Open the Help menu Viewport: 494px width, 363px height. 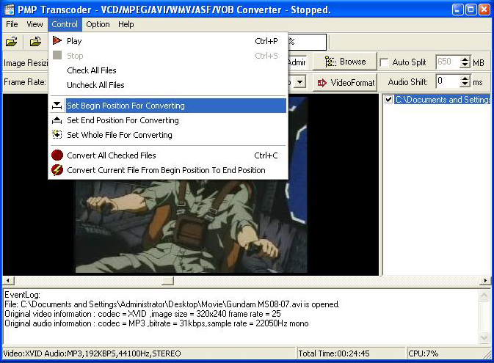click(126, 24)
